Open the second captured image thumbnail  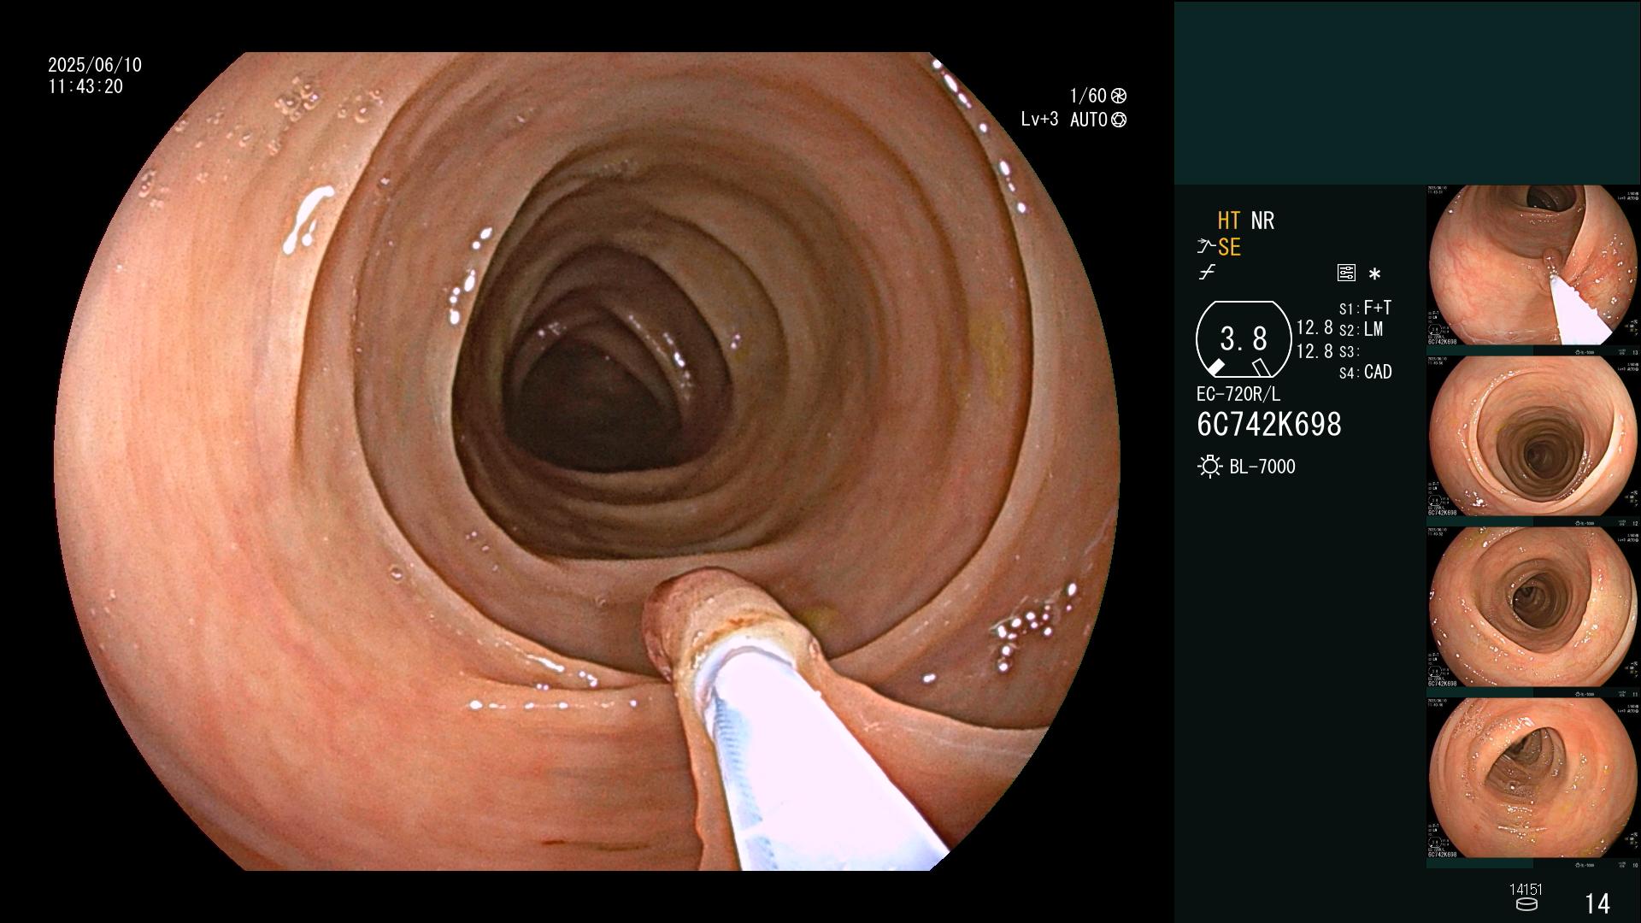[x=1532, y=436]
